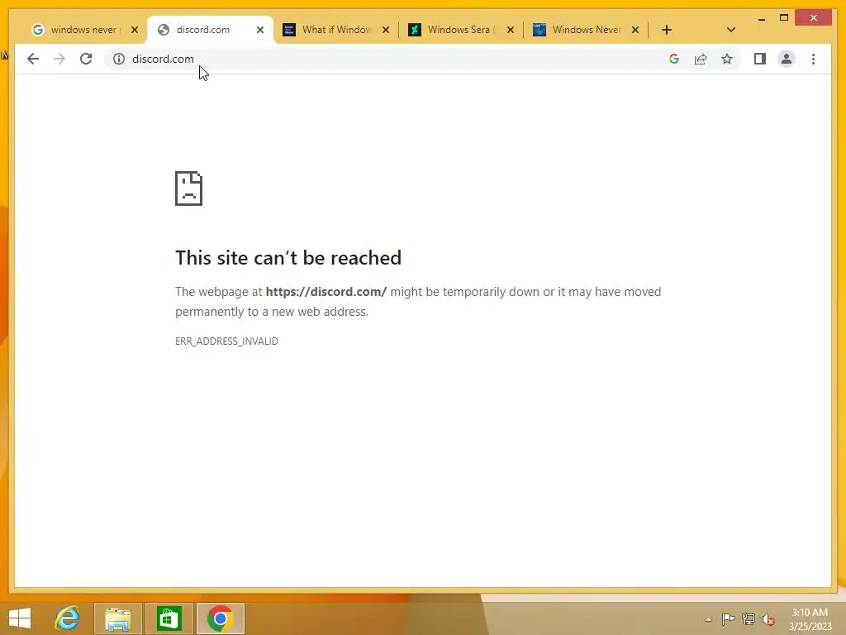
Task: Select the discord.com tab
Action: click(203, 30)
